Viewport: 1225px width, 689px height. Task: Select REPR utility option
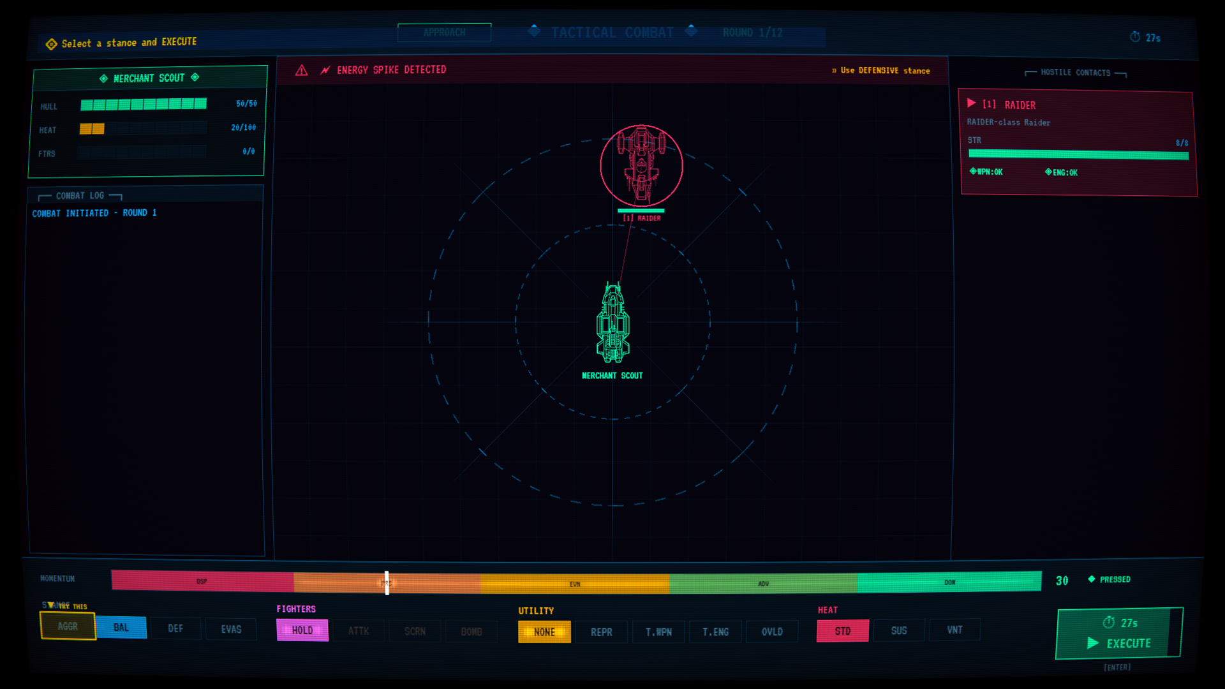click(x=601, y=632)
